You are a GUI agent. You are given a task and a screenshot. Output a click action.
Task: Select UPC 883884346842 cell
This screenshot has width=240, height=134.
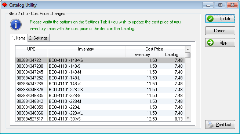point(32,101)
